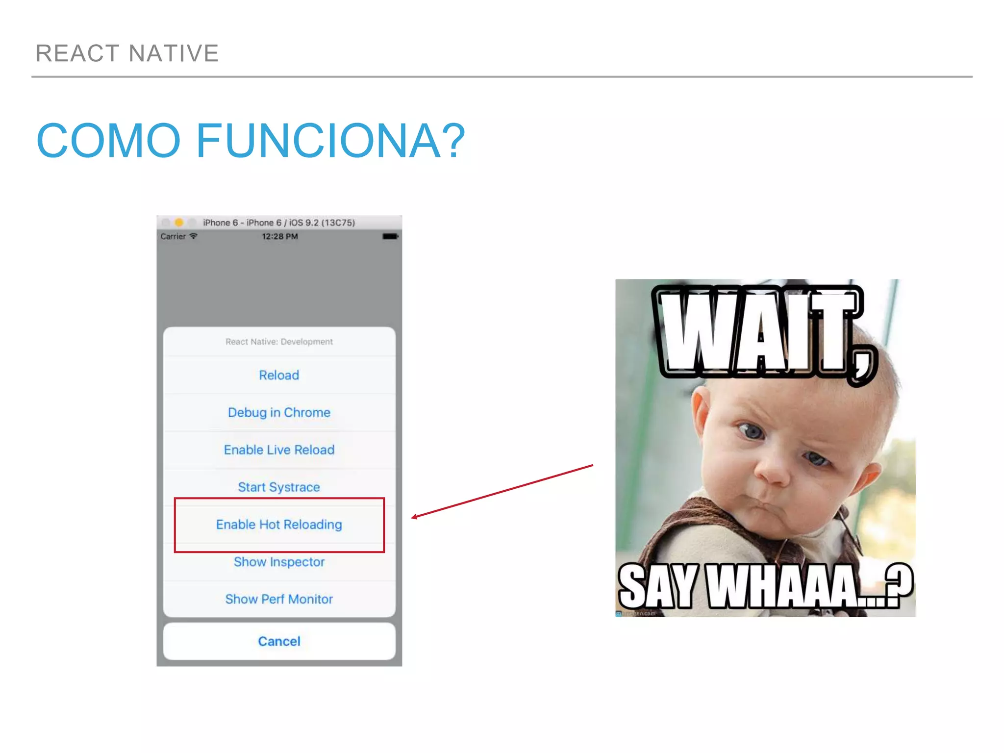
Task: Click the Wi-Fi status icon
Action: 194,236
